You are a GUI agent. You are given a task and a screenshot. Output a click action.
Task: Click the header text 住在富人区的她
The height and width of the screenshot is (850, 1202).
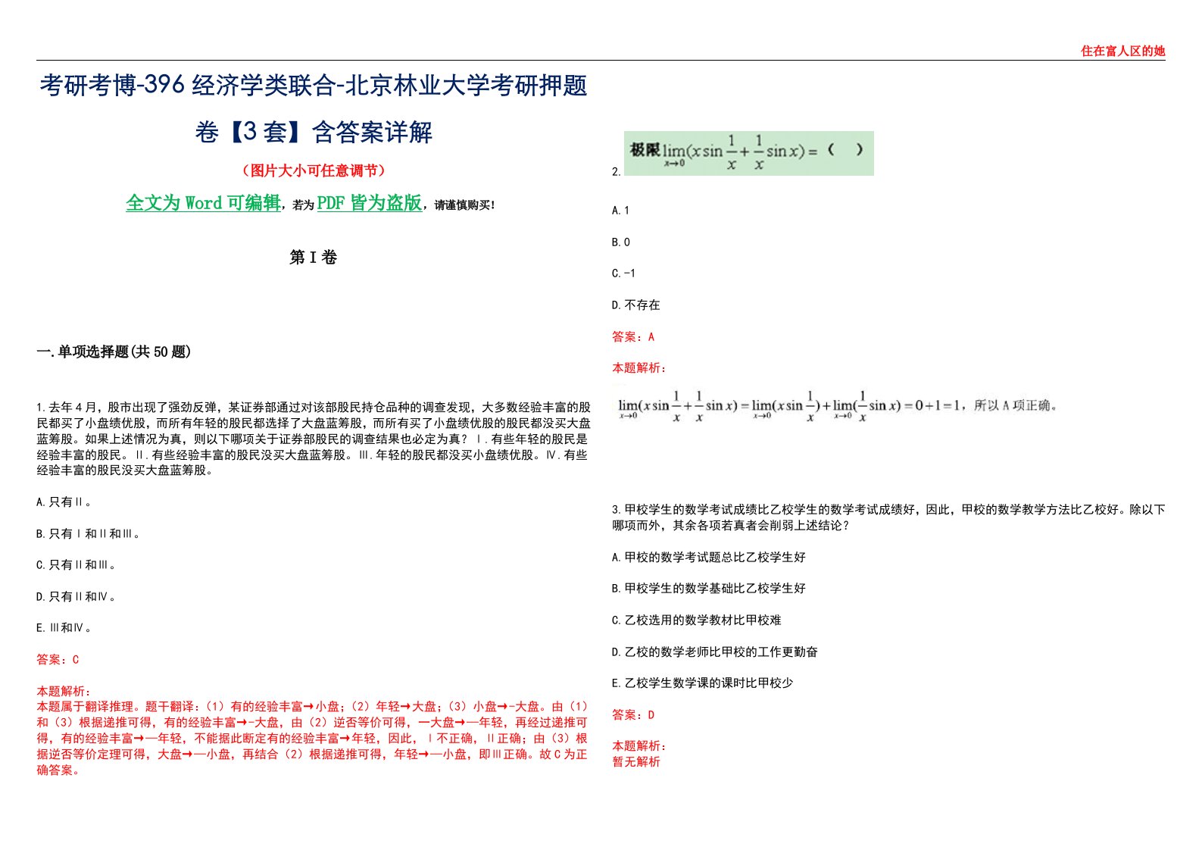[x=1122, y=51]
